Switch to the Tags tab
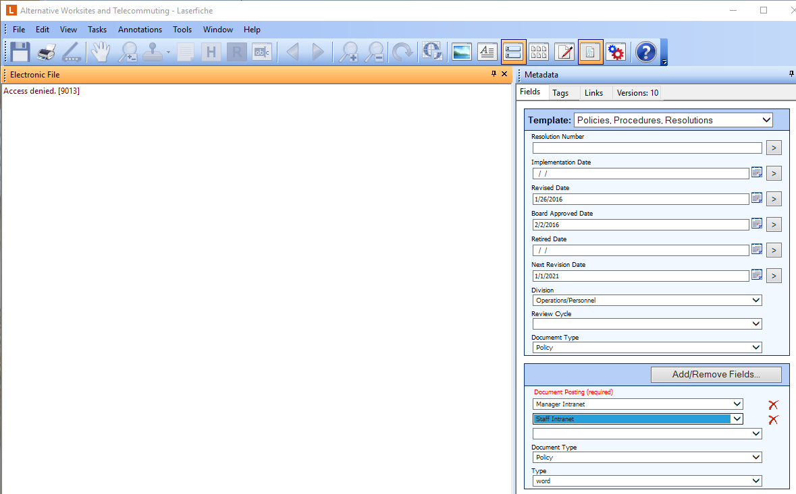This screenshot has width=796, height=494. (560, 93)
